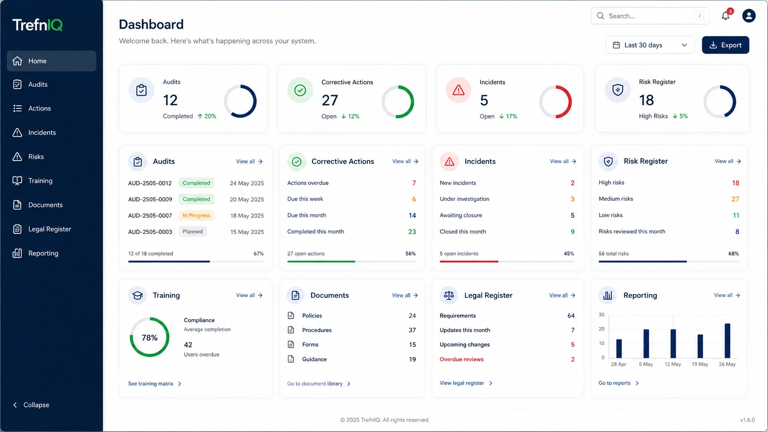Screen dimensions: 768x432
Task: Click the Medium risks row
Action: pos(669,199)
